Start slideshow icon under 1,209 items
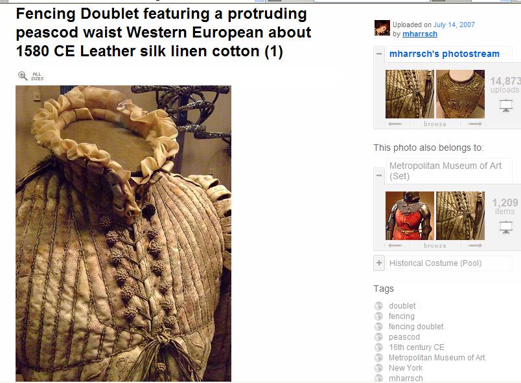Image resolution: width=521 pixels, height=383 pixels. (x=505, y=228)
